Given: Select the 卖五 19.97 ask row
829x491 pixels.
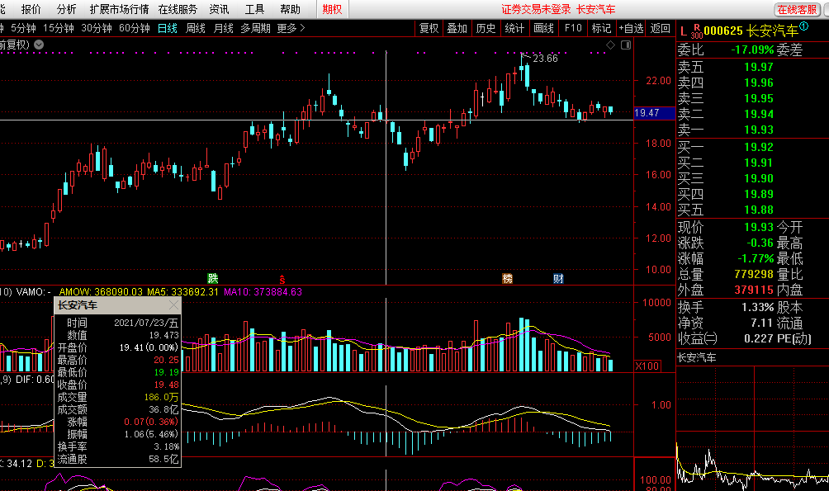Looking at the screenshot, I should [x=752, y=67].
